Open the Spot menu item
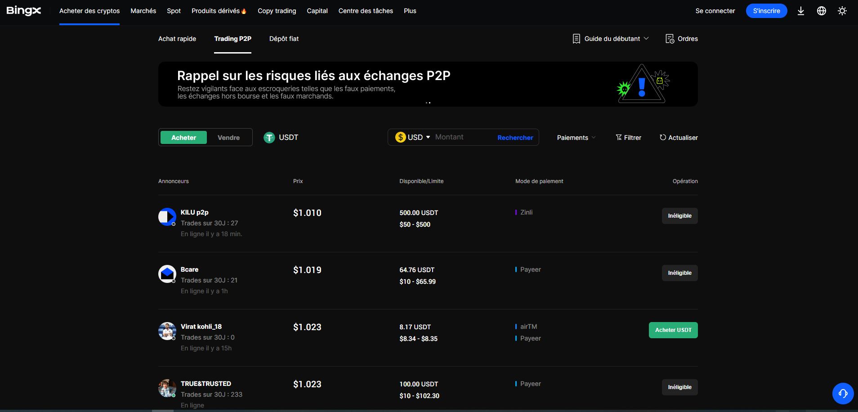Screen dimensions: 858x412 pos(174,11)
